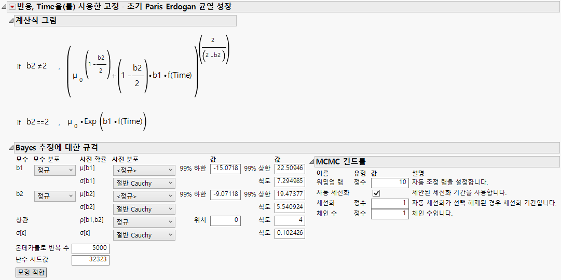Click the 상관 row label

(x=21, y=220)
